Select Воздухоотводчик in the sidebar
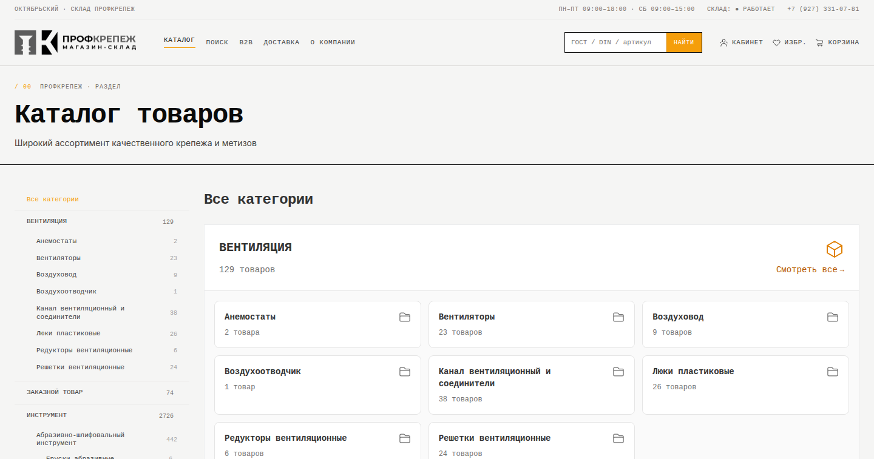Screen dimensions: 874x459 tap(67, 292)
